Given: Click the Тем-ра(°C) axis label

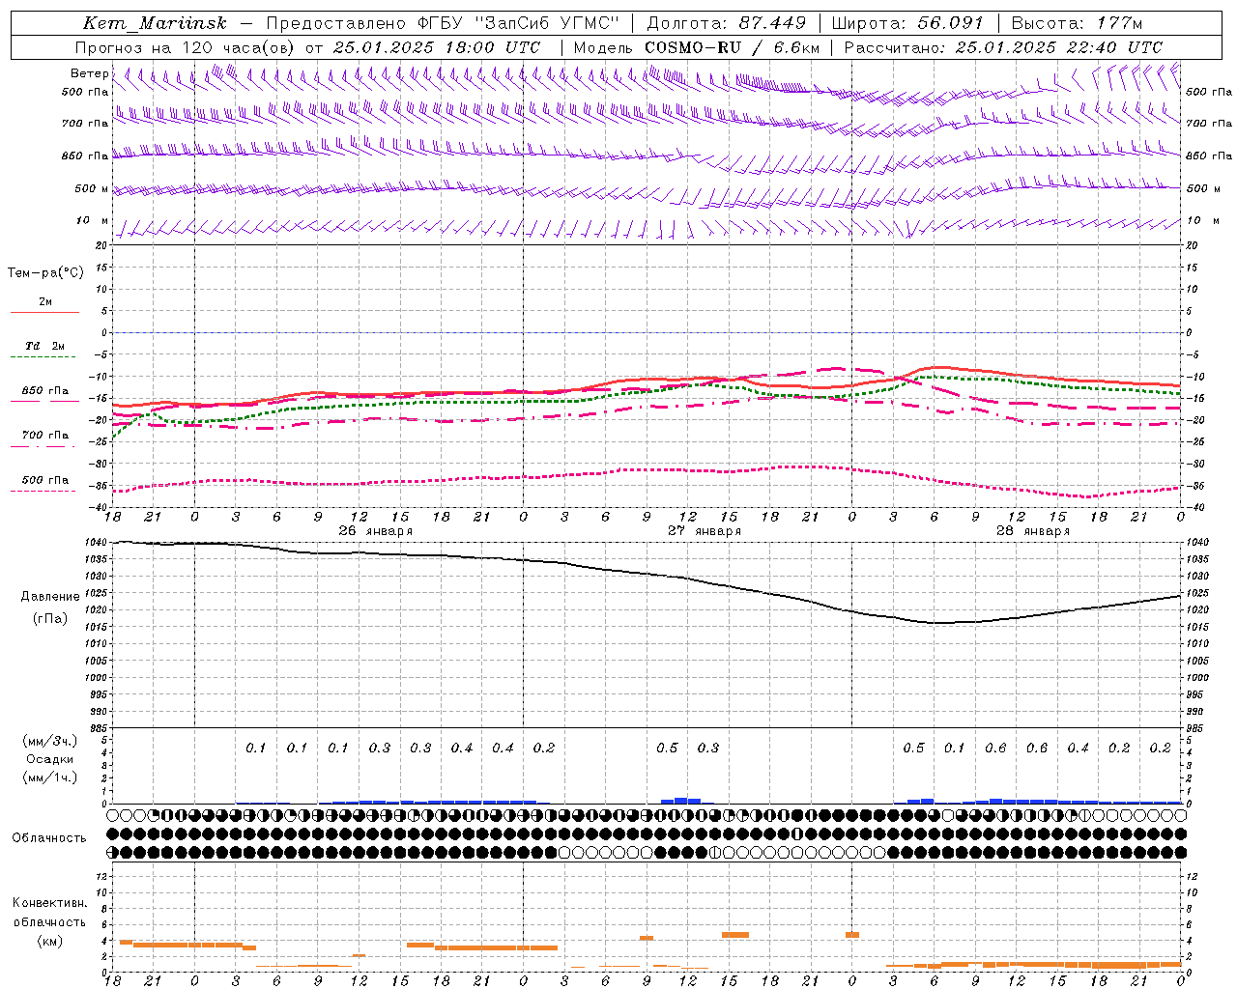Looking at the screenshot, I should 45,273.
